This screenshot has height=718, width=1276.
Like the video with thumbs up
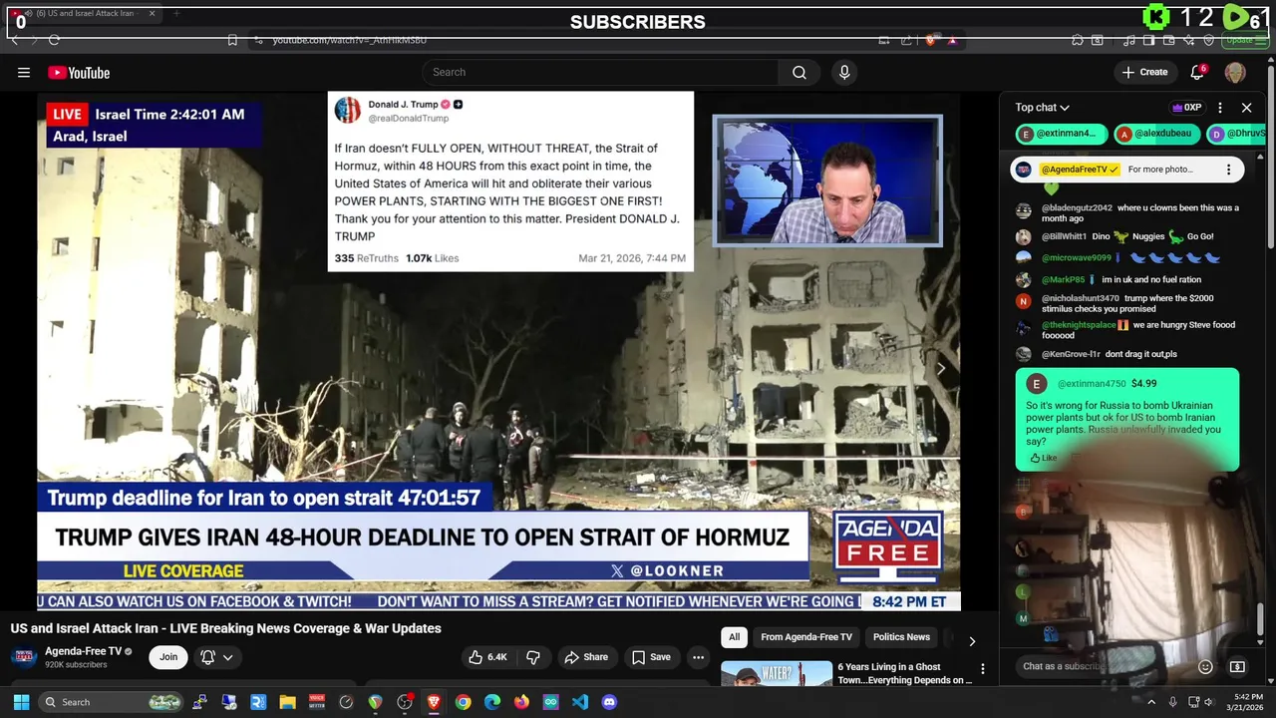point(488,657)
